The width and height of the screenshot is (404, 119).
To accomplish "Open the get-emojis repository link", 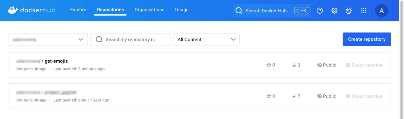I will tap(56, 61).
